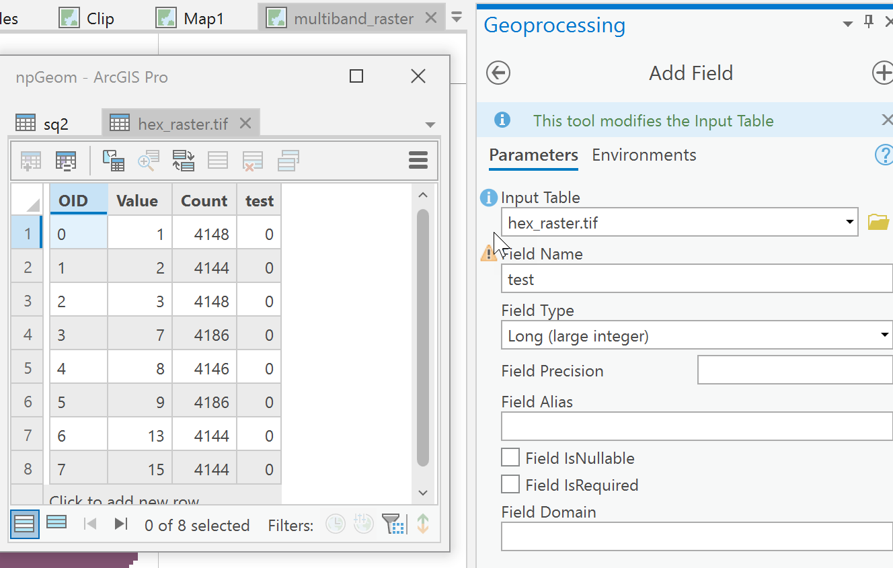This screenshot has width=893, height=568.
Task: Go back with the Geoprocessing arrow button
Action: (x=498, y=73)
